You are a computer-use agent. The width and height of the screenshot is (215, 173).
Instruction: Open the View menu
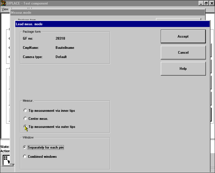[x=5, y=9]
